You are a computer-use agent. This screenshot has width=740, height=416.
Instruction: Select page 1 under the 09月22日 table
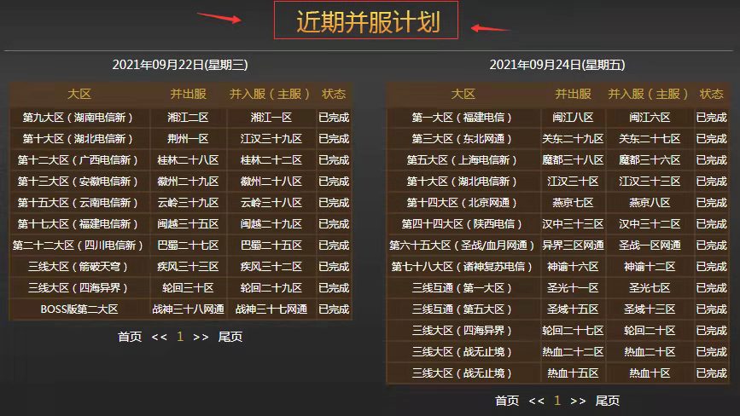pos(180,337)
